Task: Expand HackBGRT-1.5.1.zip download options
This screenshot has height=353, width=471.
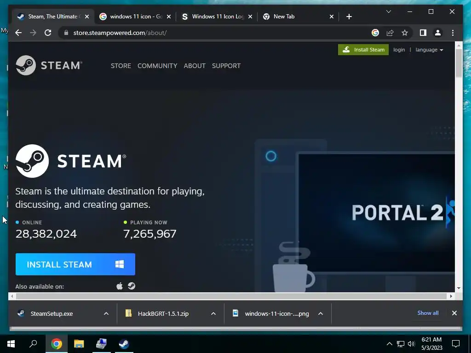Action: (213, 313)
